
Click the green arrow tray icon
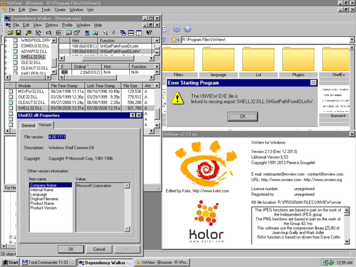tap(331, 262)
